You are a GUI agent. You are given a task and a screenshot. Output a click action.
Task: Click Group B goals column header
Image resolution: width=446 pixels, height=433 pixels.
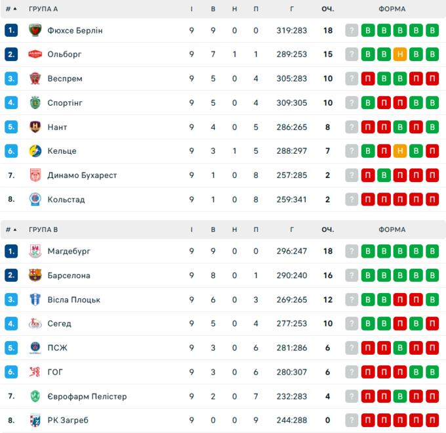(x=292, y=230)
